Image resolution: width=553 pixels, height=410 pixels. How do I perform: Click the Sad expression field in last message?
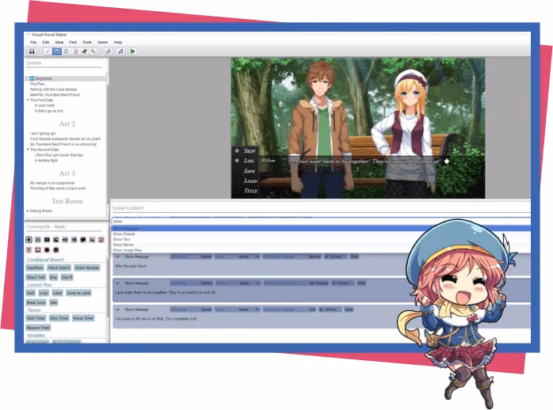pyautogui.click(x=289, y=309)
